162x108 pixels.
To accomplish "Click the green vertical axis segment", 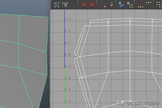I will (x=64, y=86).
